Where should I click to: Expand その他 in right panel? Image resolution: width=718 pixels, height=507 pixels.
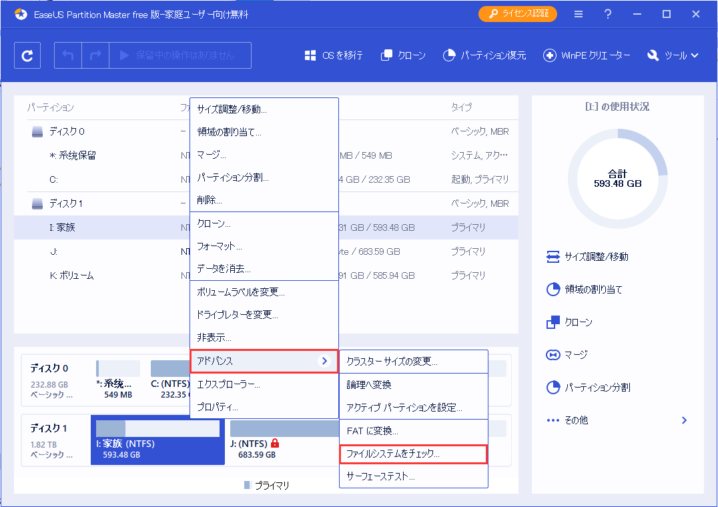[x=683, y=420]
